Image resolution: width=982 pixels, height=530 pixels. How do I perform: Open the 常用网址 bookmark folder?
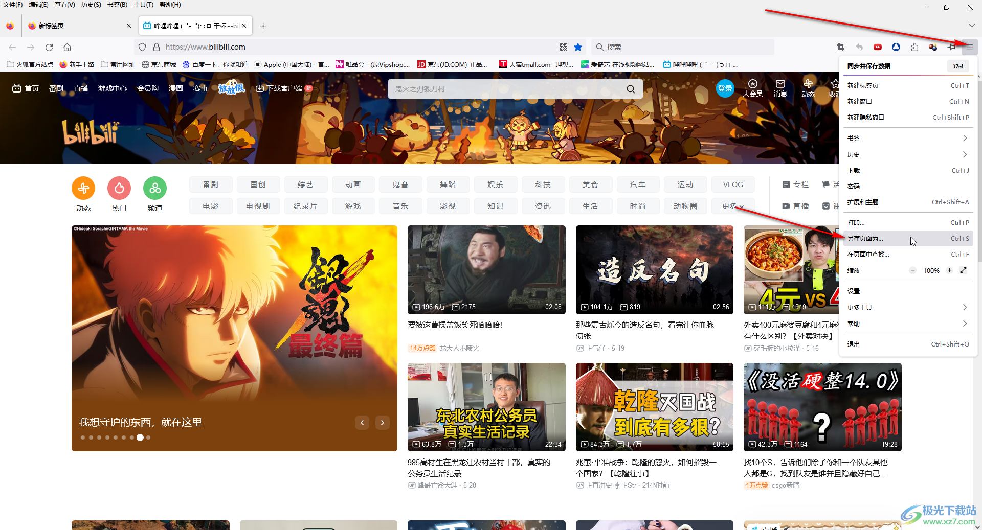[x=118, y=64]
